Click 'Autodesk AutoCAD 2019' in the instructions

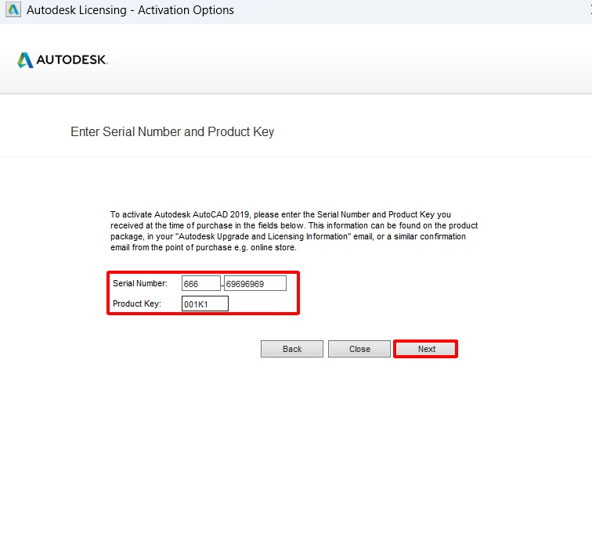[201, 214]
